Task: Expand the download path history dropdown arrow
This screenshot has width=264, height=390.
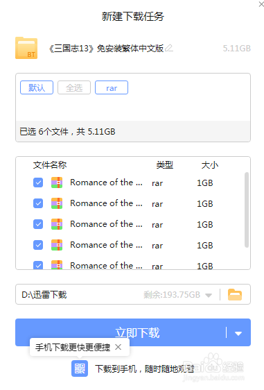Action: point(209,295)
